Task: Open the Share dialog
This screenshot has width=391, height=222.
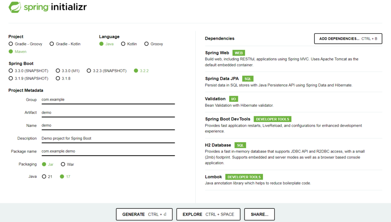Action: point(259,214)
